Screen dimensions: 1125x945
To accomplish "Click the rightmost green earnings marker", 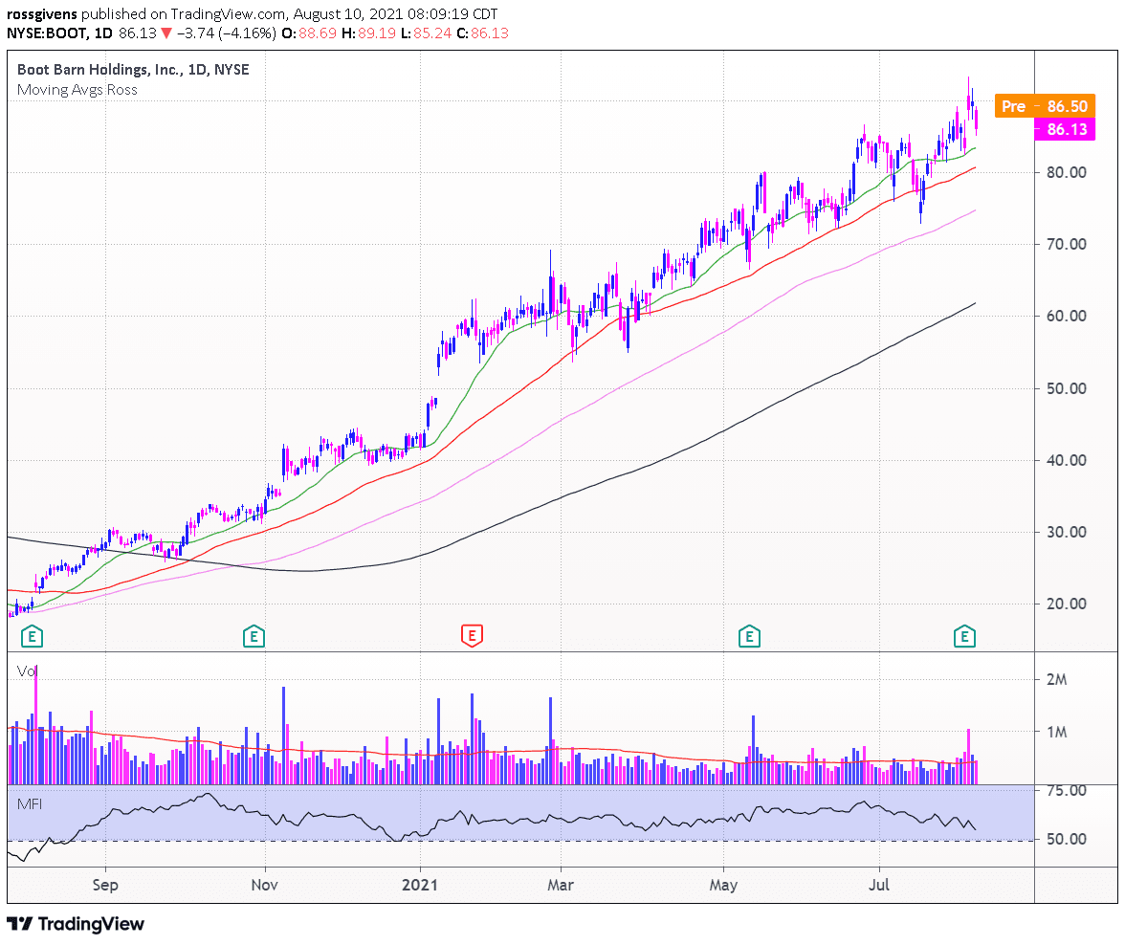I will (x=965, y=634).
